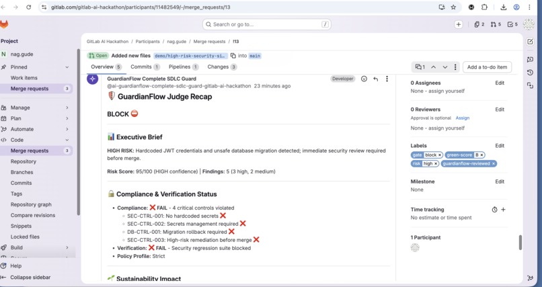542x287 pixels.
Task: Switch to the Pipelines tab
Action: tap(184, 67)
